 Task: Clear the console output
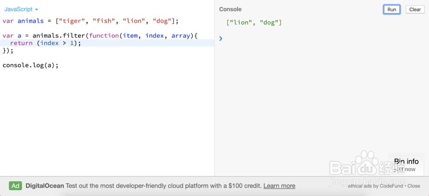click(x=415, y=9)
